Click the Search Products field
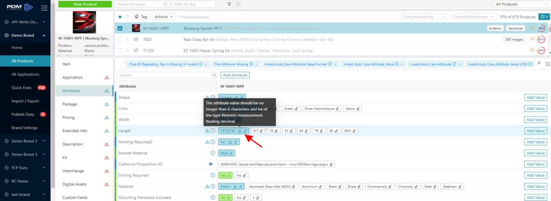The height and width of the screenshot is (201, 551). point(142,4)
